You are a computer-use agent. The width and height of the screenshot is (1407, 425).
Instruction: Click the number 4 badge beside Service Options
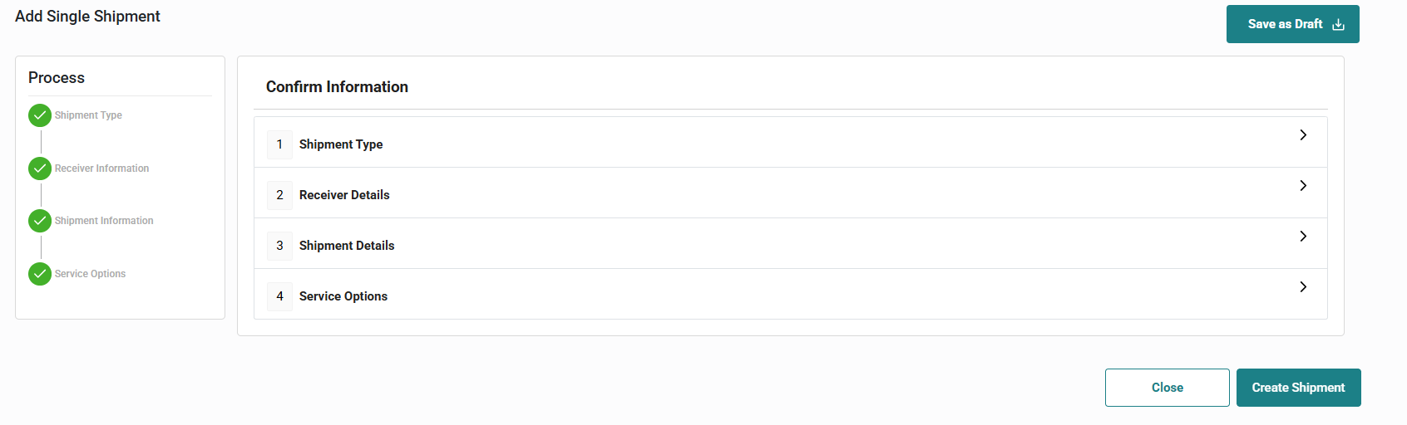[279, 296]
